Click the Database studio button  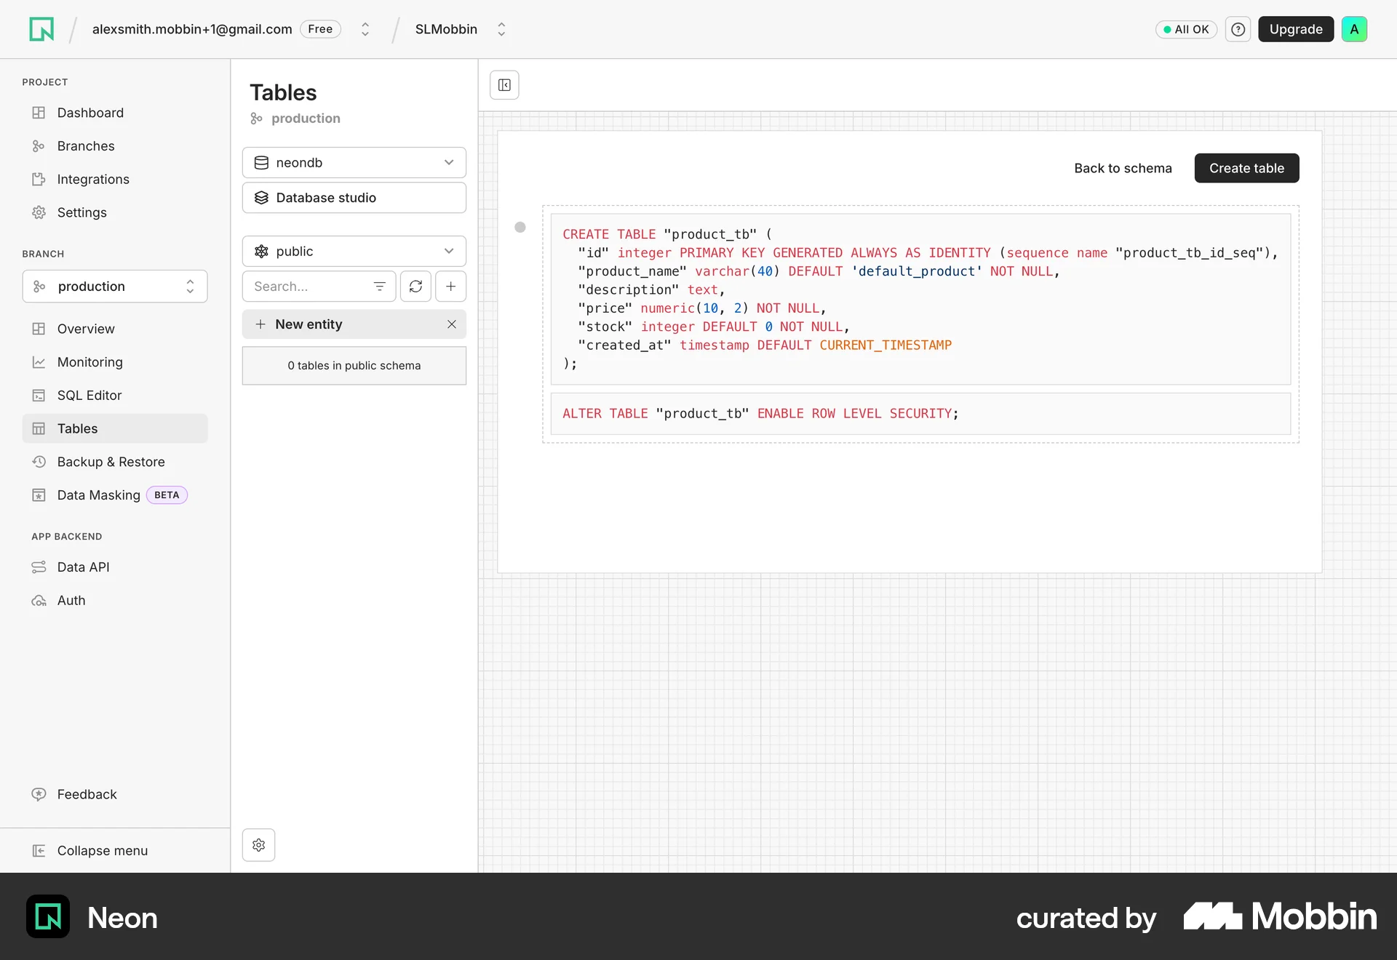pyautogui.click(x=354, y=198)
